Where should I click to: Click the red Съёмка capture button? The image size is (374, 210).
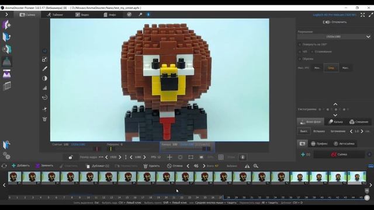(x=339, y=154)
